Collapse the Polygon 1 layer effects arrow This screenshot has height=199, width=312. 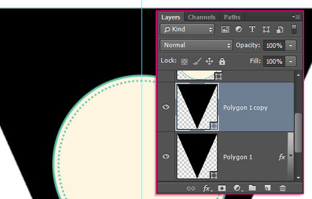coord(291,156)
